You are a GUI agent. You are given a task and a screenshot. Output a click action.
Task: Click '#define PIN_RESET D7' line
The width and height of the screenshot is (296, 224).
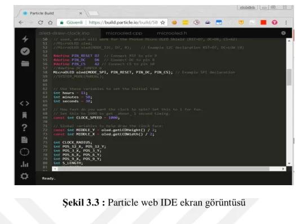coord(105,56)
